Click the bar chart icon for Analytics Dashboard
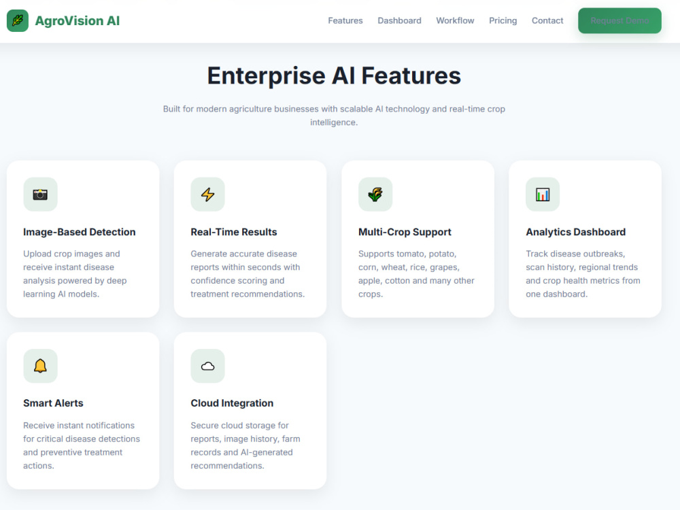Screen dimensions: 680x510 [543, 194]
